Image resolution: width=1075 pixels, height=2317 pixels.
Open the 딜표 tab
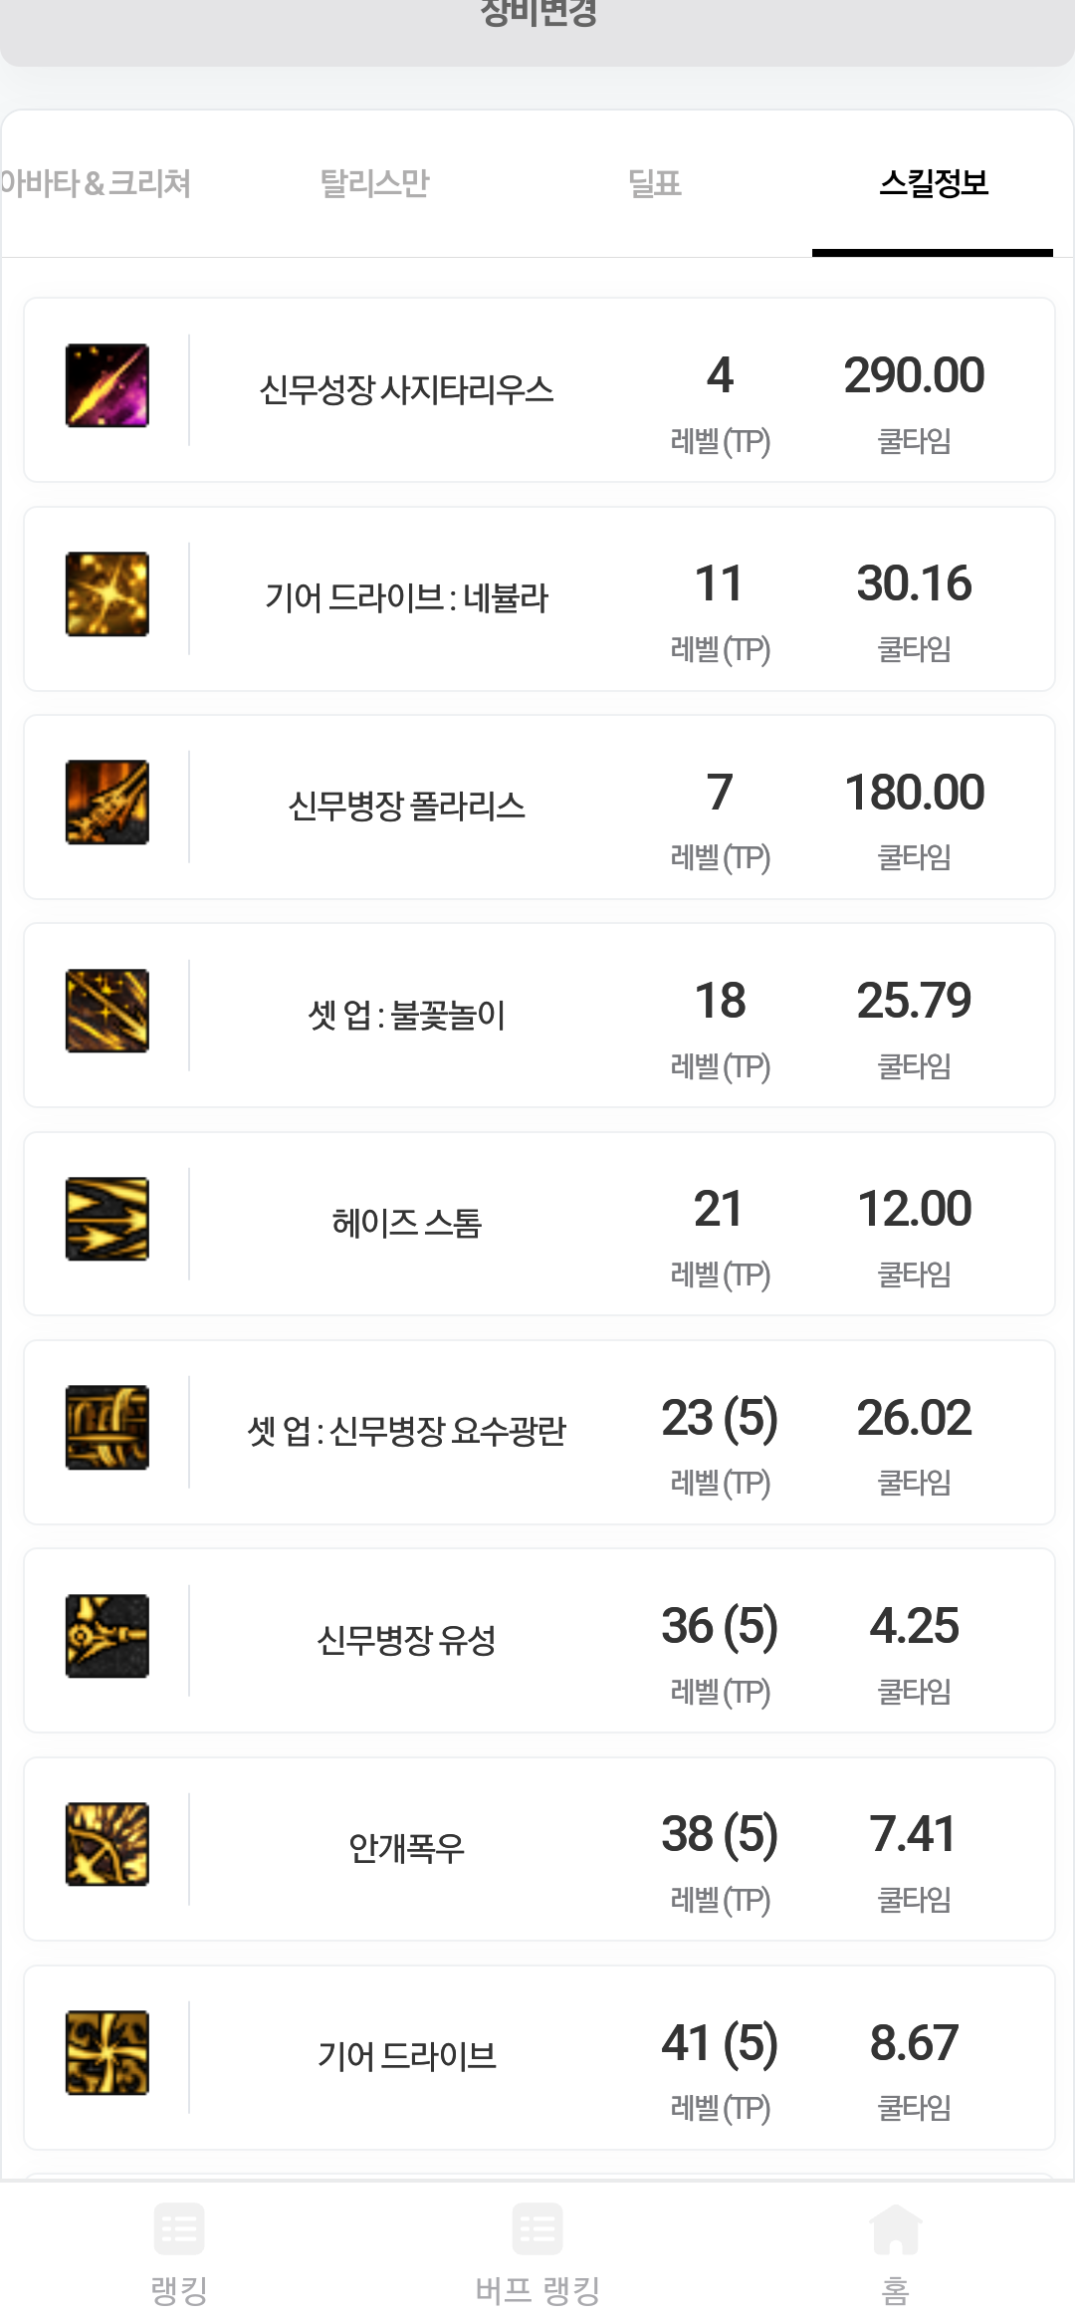[655, 183]
